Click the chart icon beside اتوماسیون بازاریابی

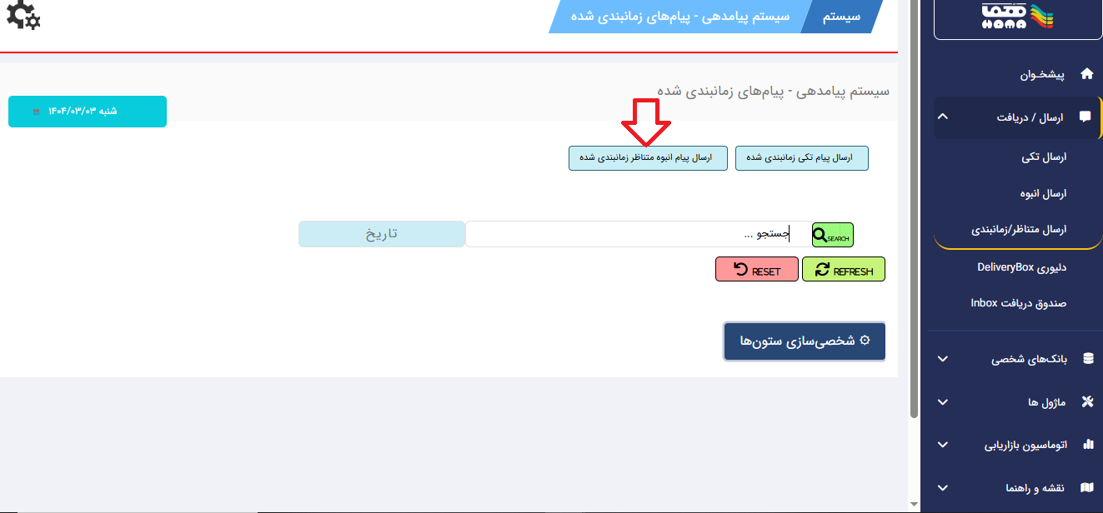tap(1087, 445)
